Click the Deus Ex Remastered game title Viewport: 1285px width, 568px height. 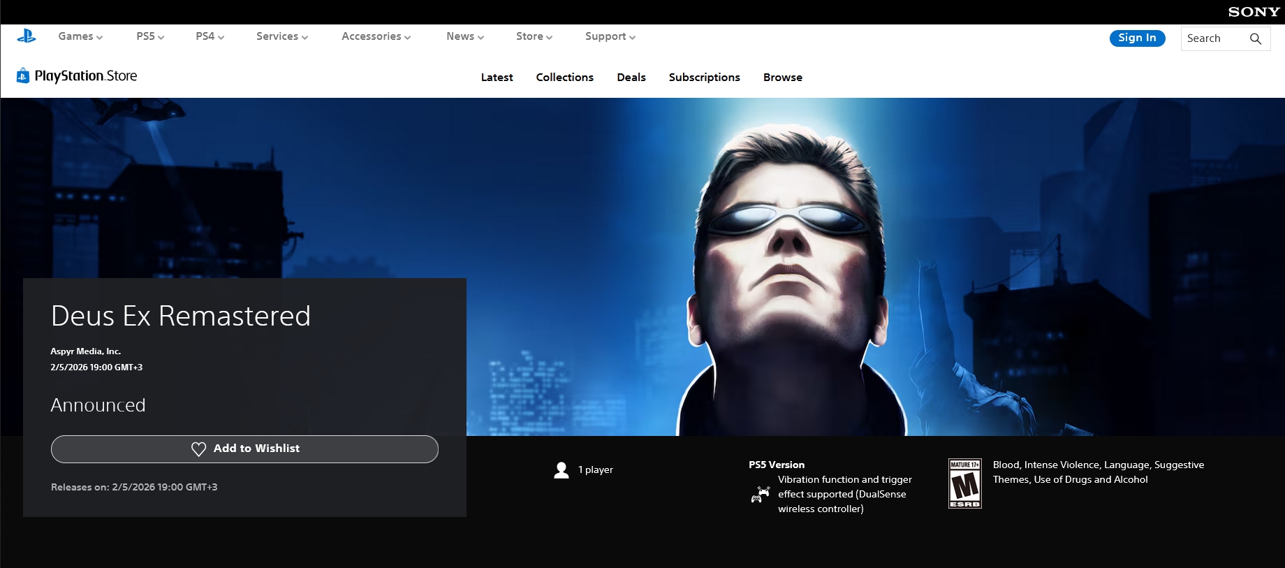pyautogui.click(x=181, y=316)
